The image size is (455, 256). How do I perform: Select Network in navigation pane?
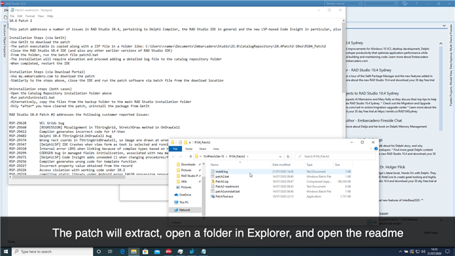[185, 210]
